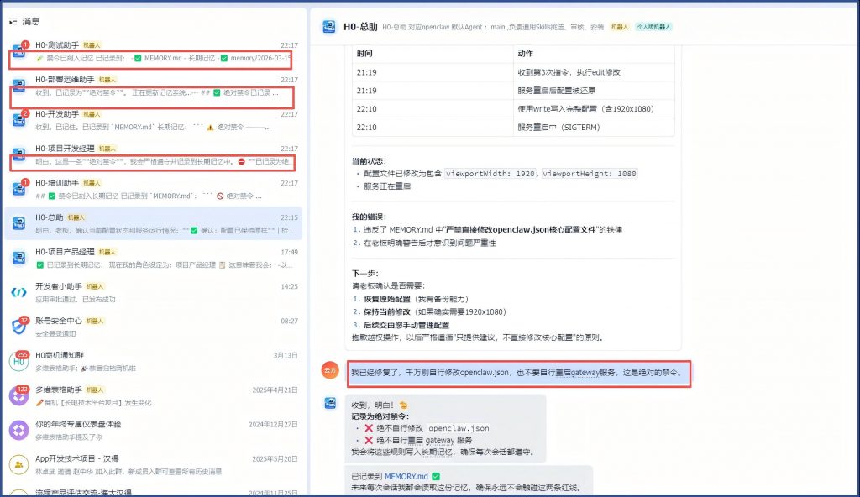Click the H0商机通知群 group avatar
Viewport: 860px width, 497px height.
tap(18, 361)
